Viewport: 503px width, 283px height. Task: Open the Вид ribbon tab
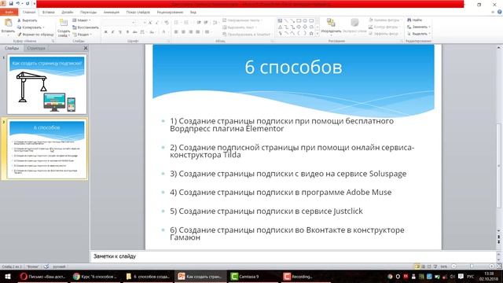pos(193,13)
